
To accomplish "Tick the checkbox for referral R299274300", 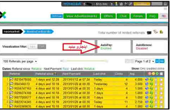I will click(x=161, y=93).
